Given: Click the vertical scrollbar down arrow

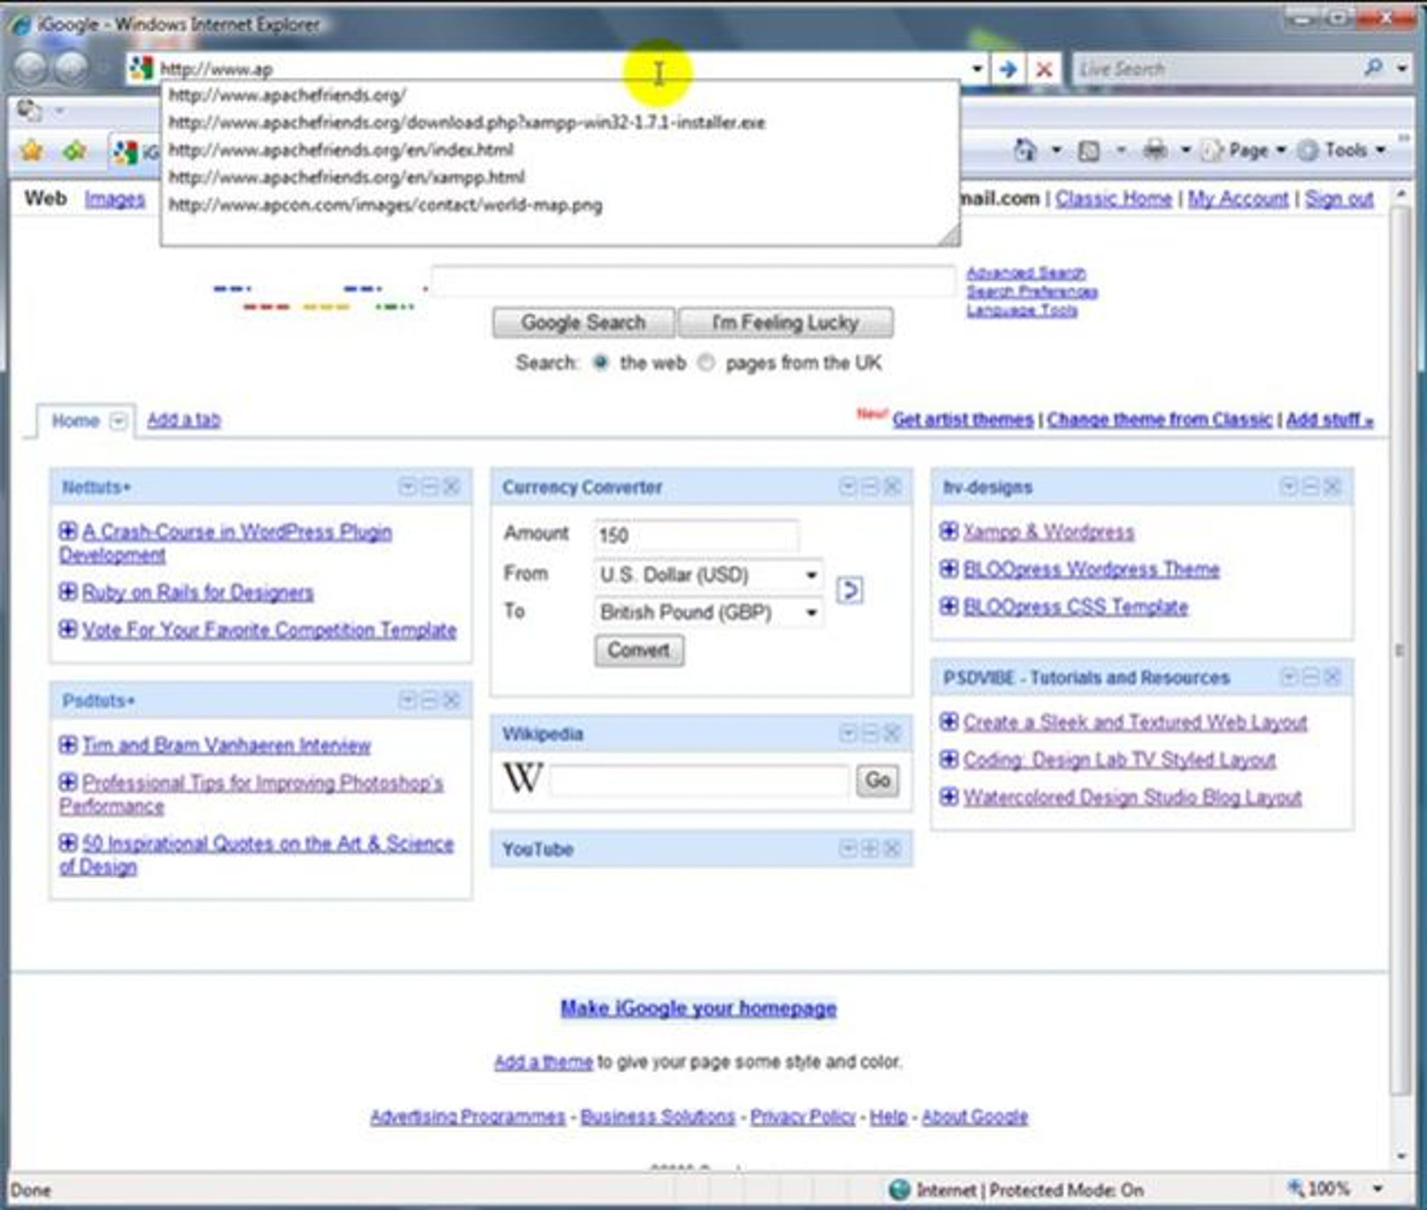Looking at the screenshot, I should 1401,1157.
